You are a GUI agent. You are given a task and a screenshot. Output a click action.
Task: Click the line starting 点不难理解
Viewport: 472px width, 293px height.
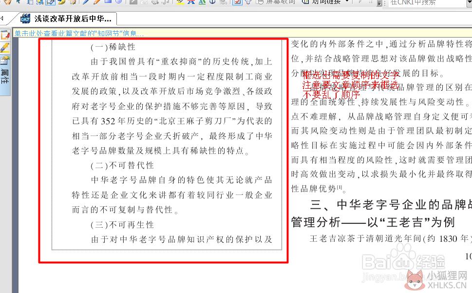[x=381, y=117]
